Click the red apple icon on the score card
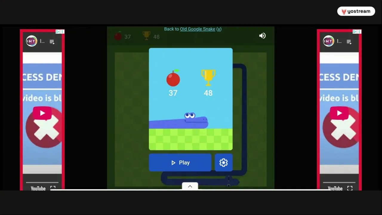The width and height of the screenshot is (382, 215). click(173, 78)
